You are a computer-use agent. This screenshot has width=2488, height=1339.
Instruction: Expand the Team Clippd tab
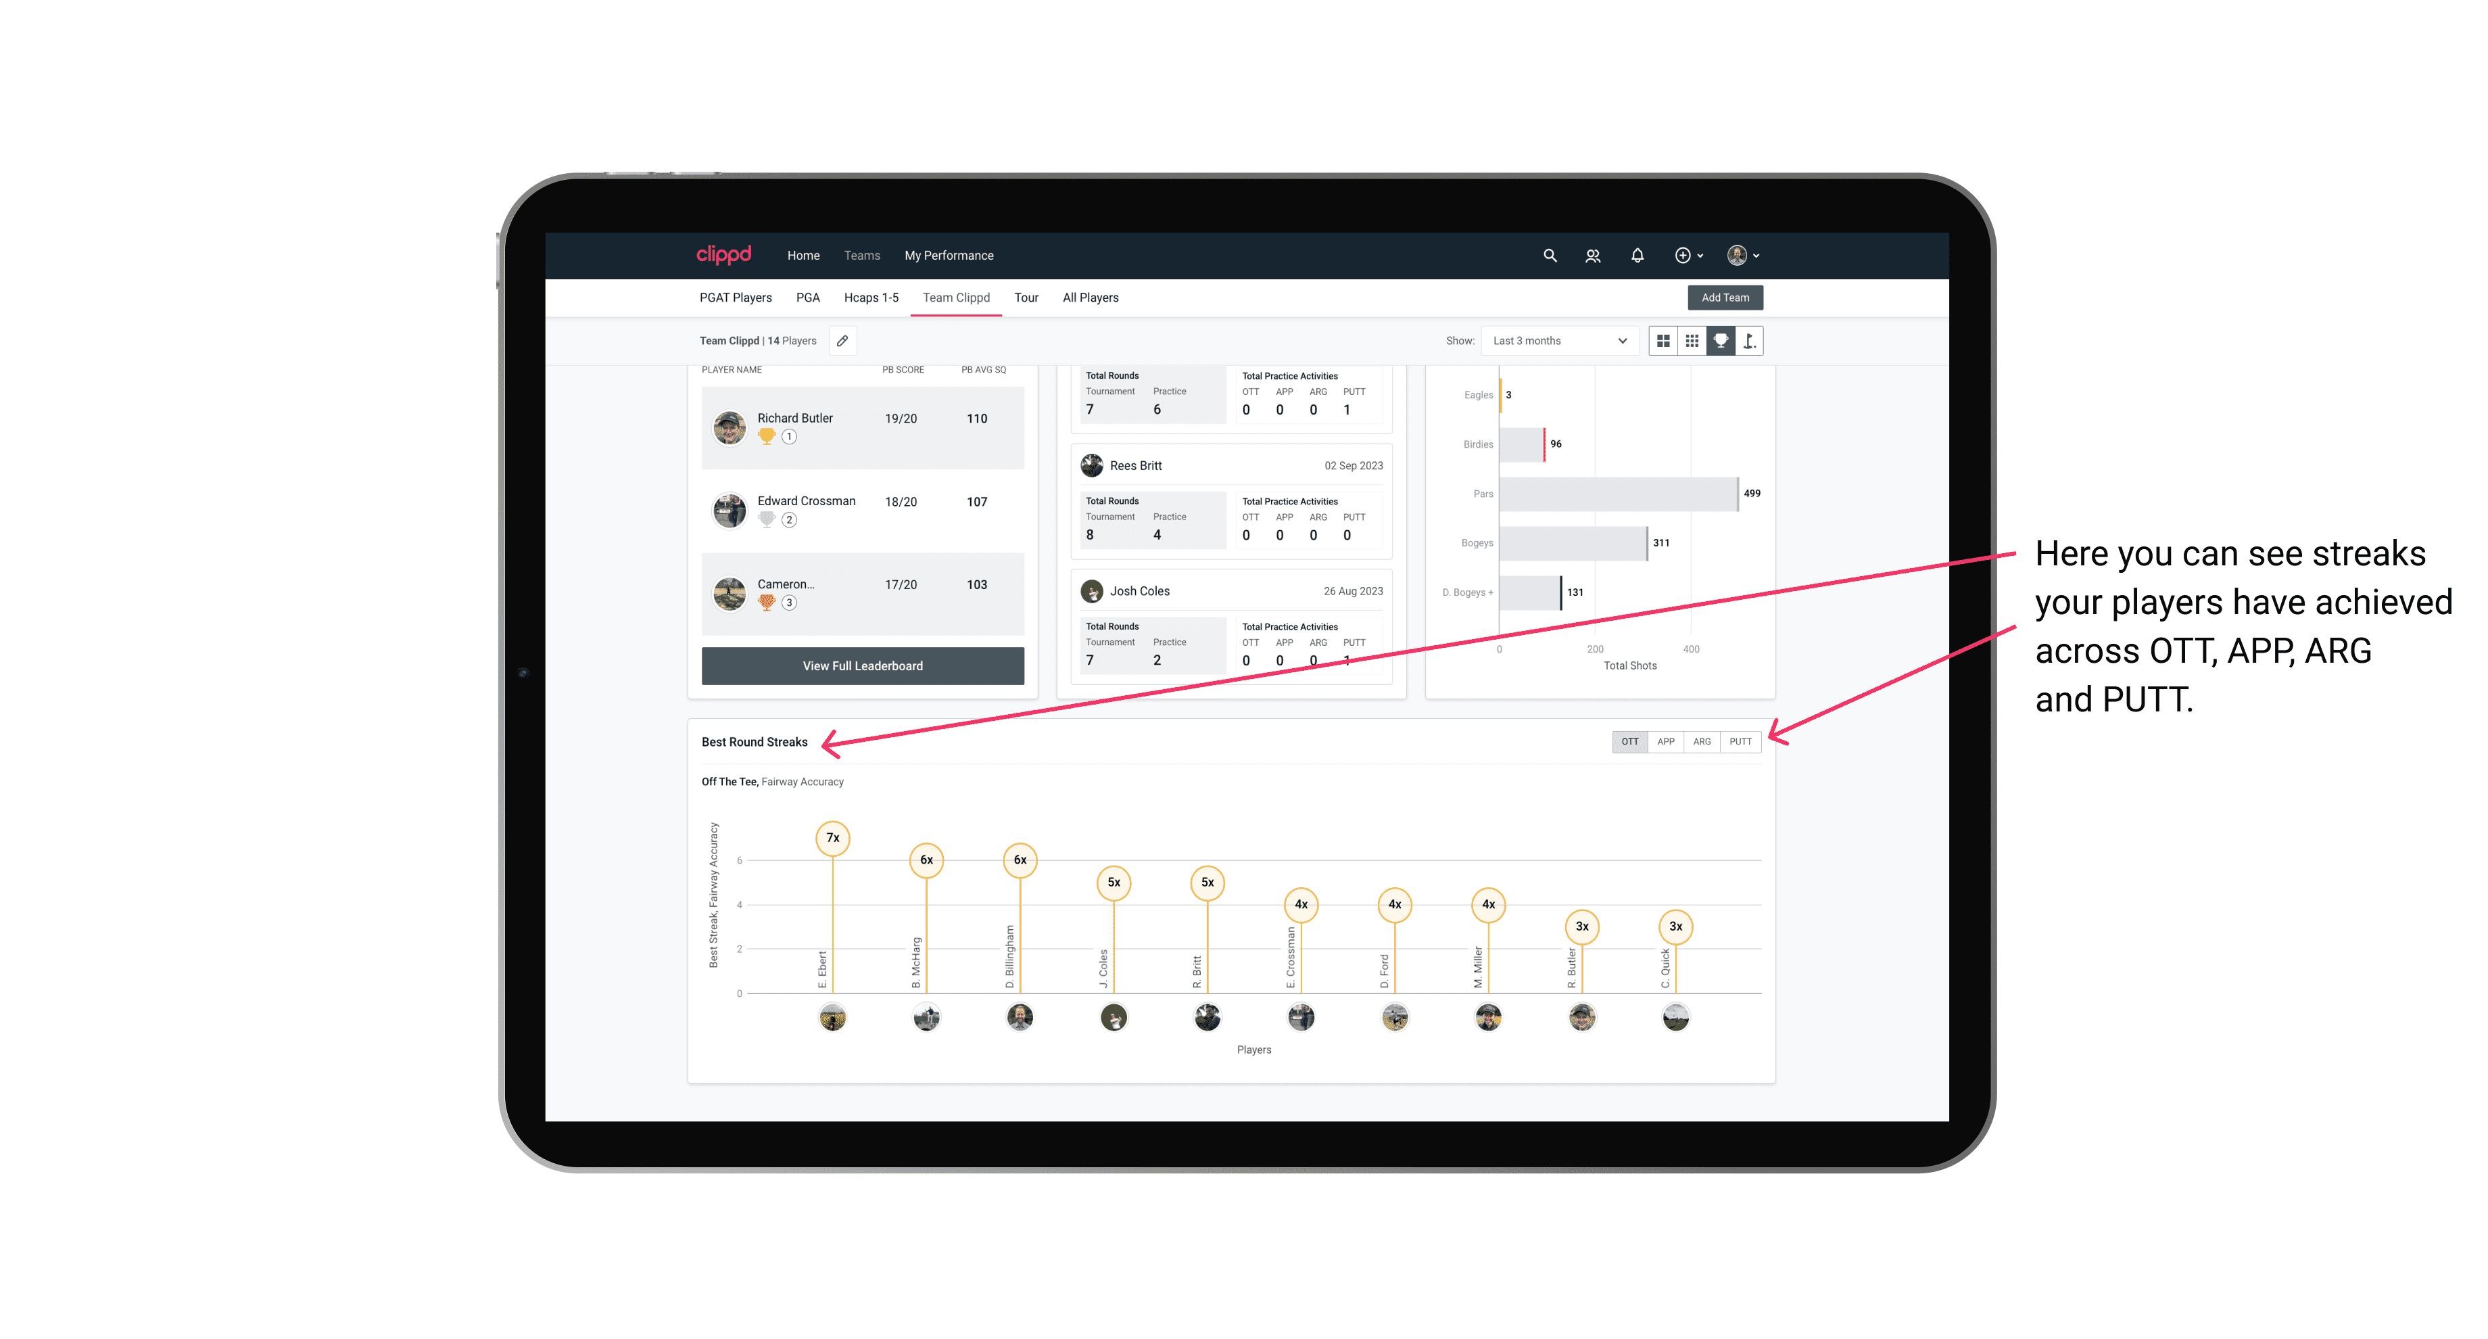click(957, 298)
